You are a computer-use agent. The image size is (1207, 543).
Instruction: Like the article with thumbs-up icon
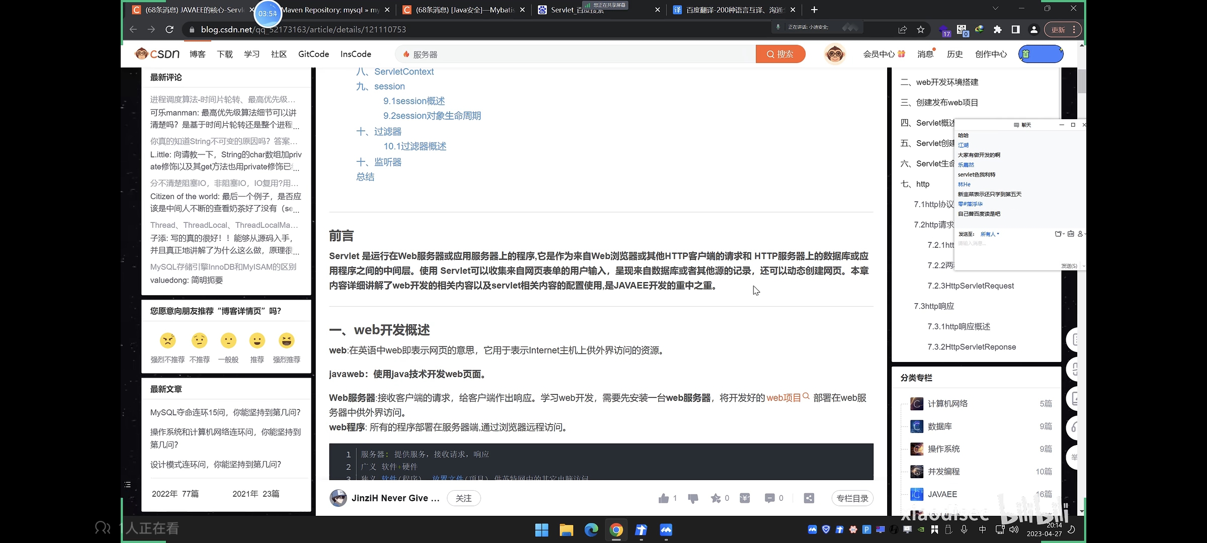(663, 498)
